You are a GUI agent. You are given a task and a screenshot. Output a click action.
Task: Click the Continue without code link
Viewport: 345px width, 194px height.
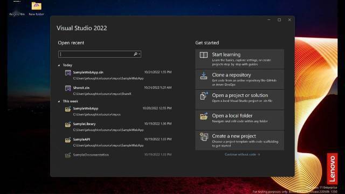[x=242, y=155]
